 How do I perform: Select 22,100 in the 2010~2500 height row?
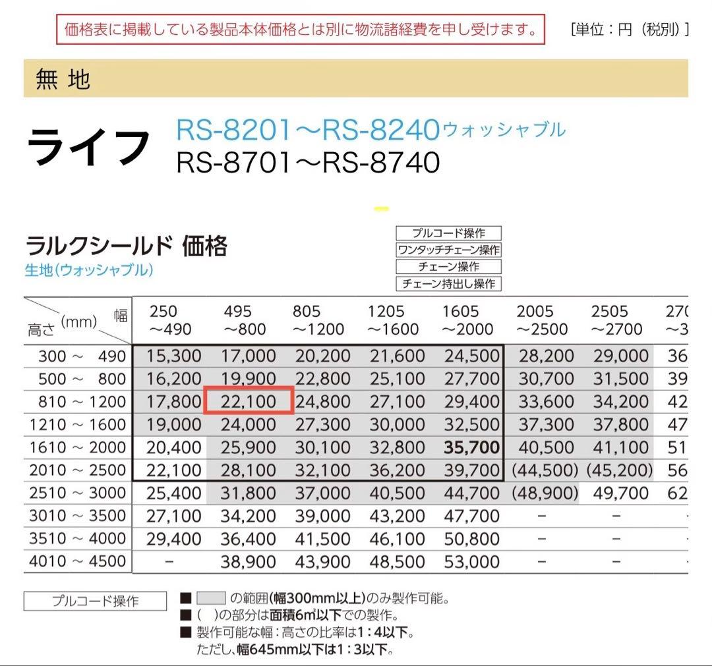pos(173,470)
